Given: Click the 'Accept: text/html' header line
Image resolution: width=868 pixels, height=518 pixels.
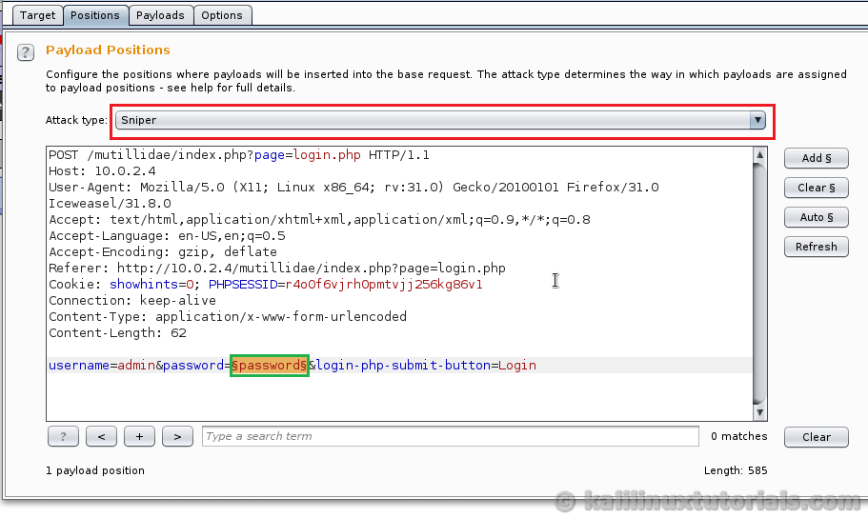Looking at the screenshot, I should pos(319,220).
